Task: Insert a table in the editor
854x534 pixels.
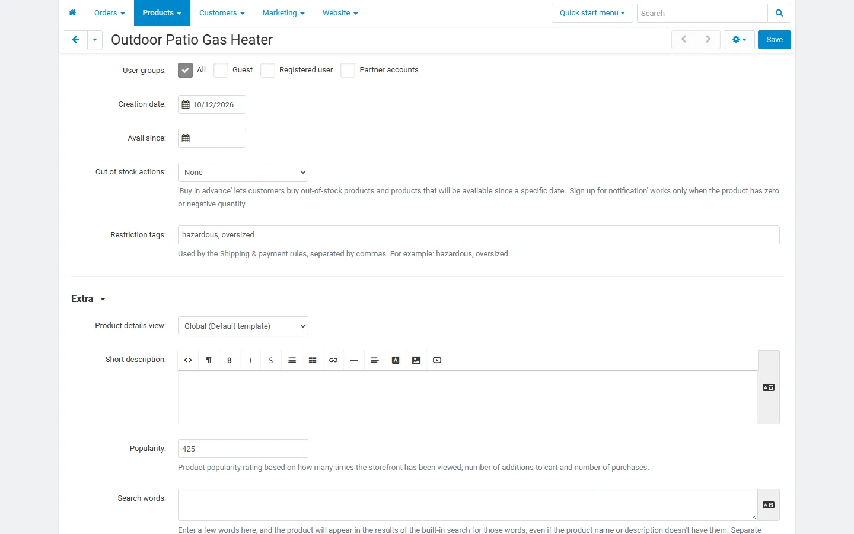Action: click(x=313, y=360)
